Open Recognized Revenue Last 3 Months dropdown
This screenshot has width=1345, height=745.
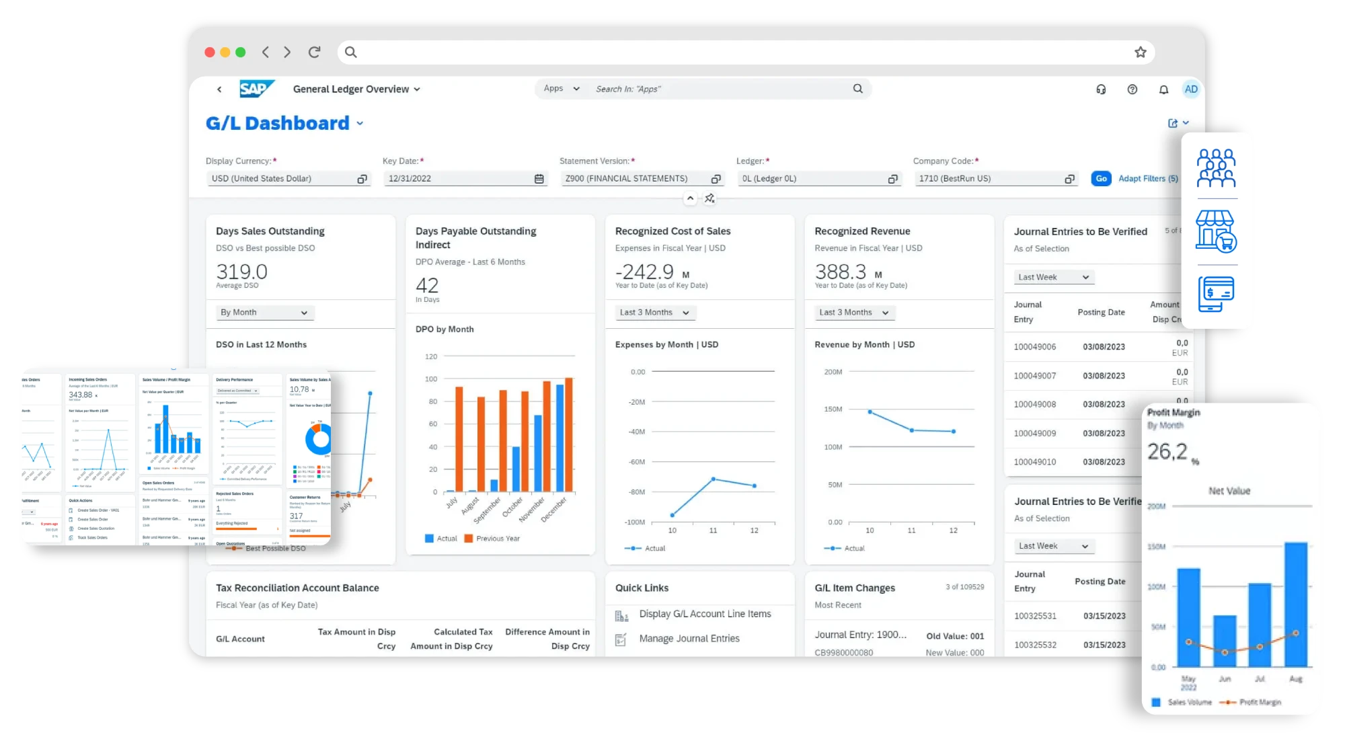point(853,313)
